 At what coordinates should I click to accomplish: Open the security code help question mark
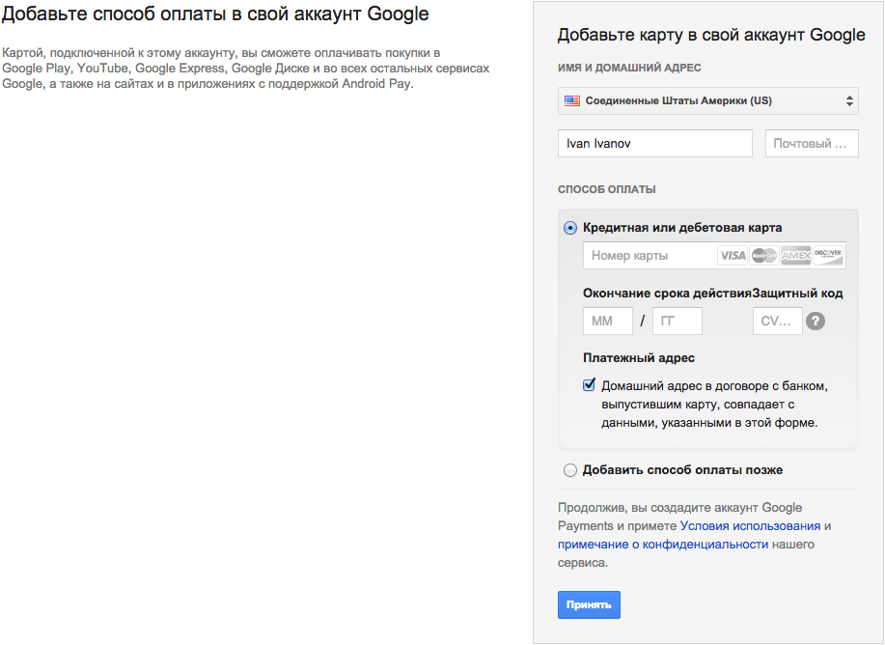point(816,322)
